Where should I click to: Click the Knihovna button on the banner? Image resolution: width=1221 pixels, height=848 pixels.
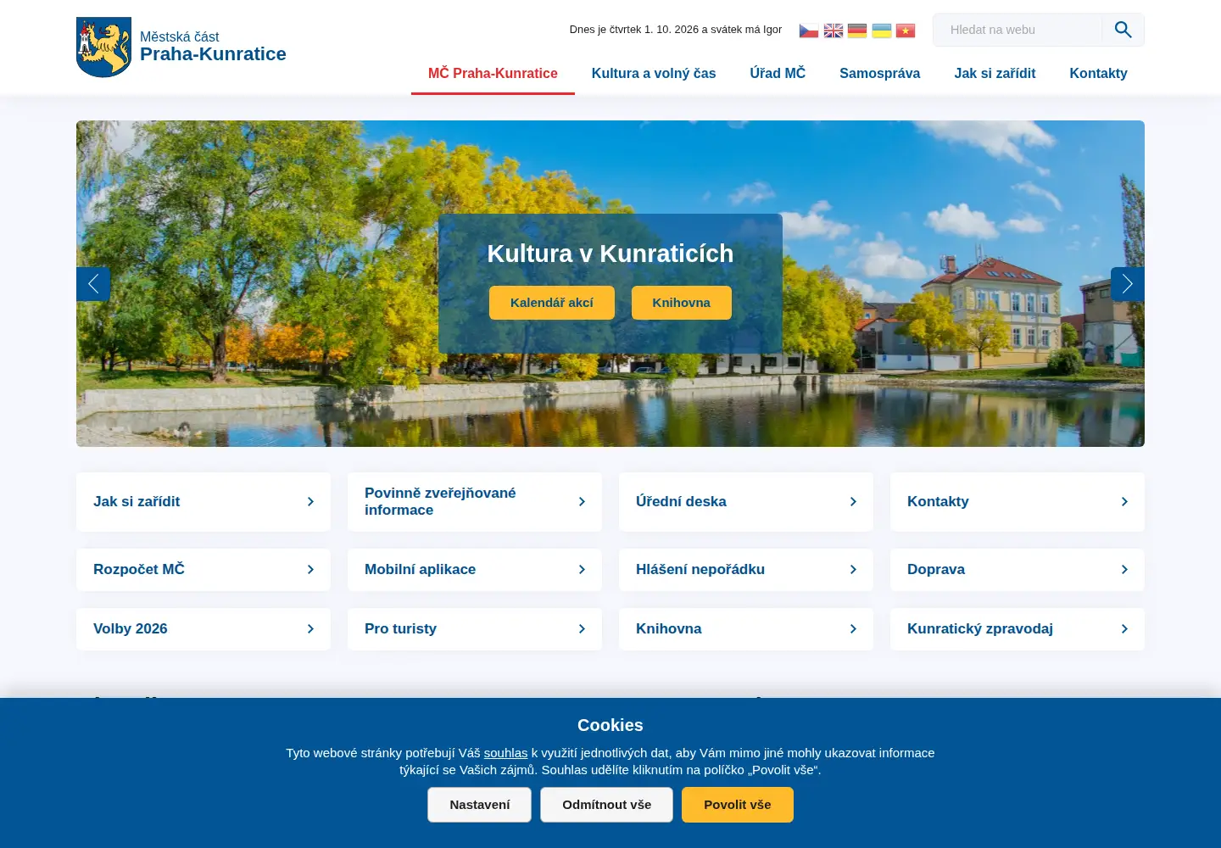point(682,303)
